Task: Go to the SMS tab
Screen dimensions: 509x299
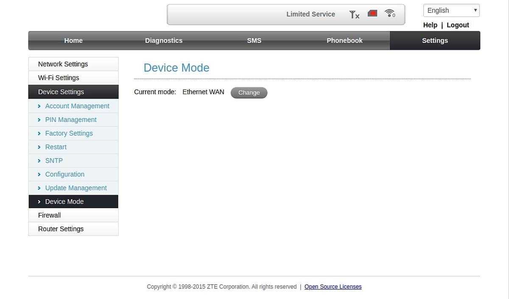Action: pos(254,41)
